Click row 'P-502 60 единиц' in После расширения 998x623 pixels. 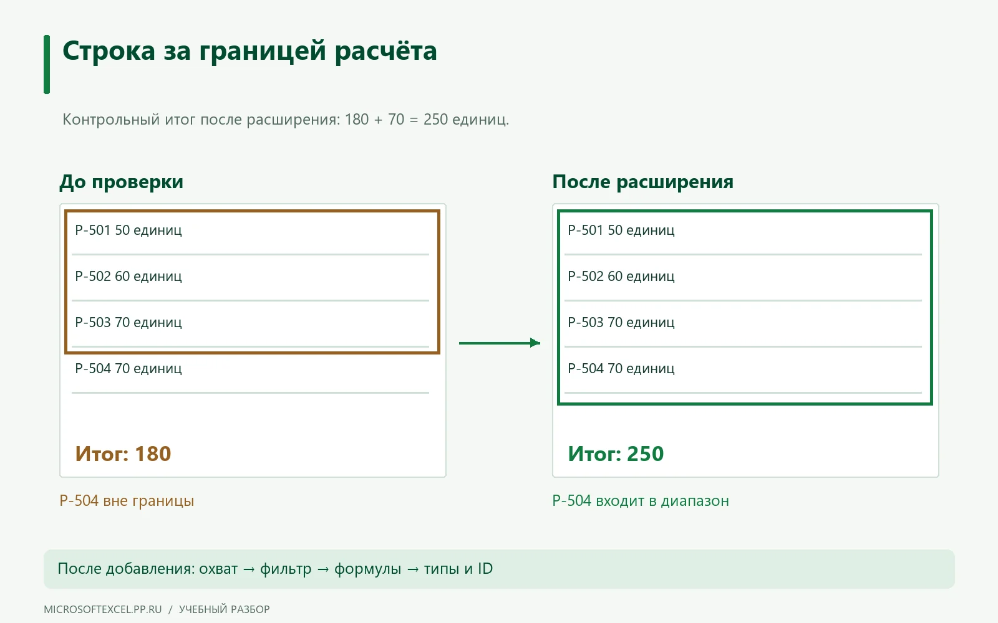[743, 277]
